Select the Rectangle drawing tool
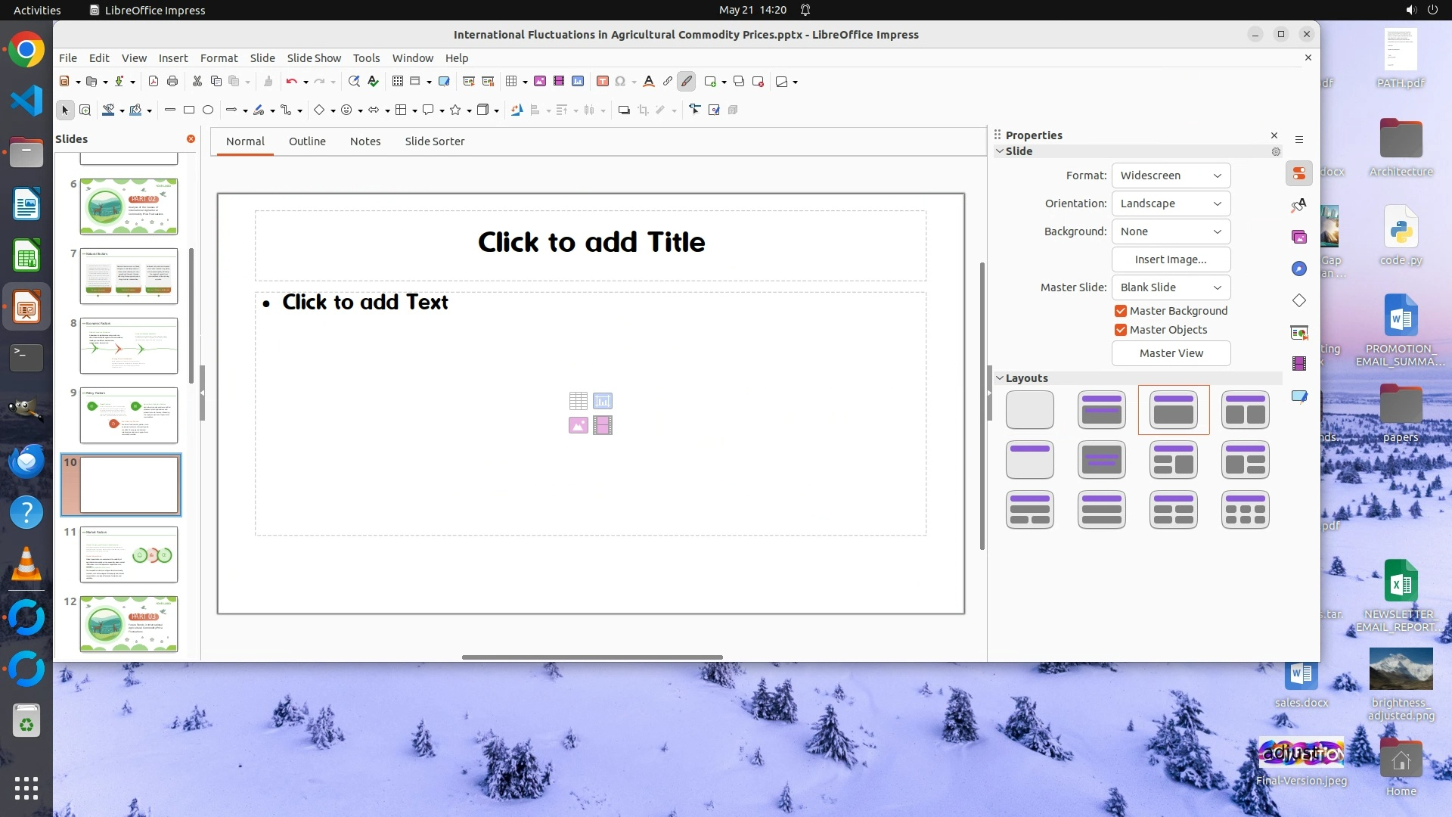The height and width of the screenshot is (817, 1452). 189,110
